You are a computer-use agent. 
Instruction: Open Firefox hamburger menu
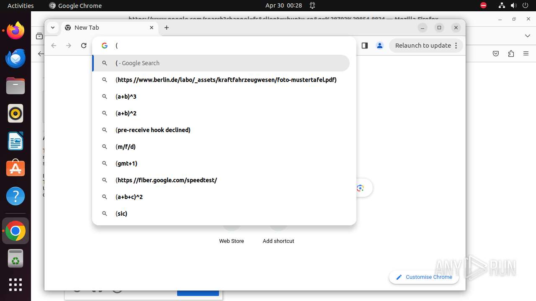526,54
